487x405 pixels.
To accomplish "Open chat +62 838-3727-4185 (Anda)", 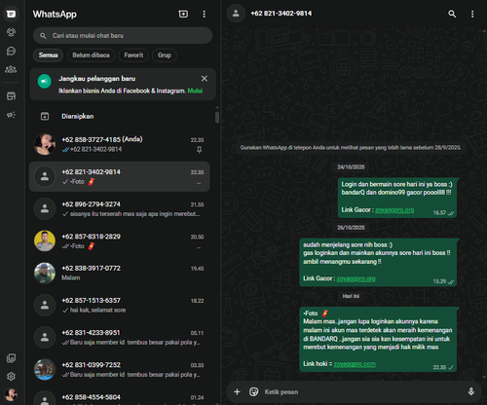I will [120, 144].
